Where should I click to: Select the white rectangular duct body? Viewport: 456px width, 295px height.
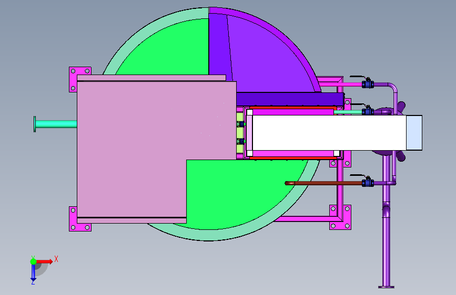329,133
